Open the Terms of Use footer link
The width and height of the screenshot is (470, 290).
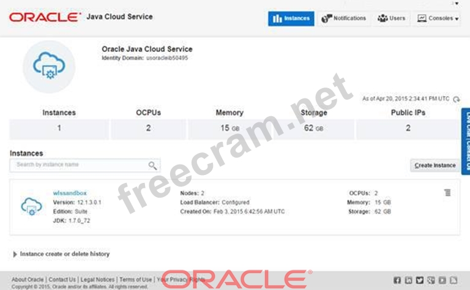point(136,280)
